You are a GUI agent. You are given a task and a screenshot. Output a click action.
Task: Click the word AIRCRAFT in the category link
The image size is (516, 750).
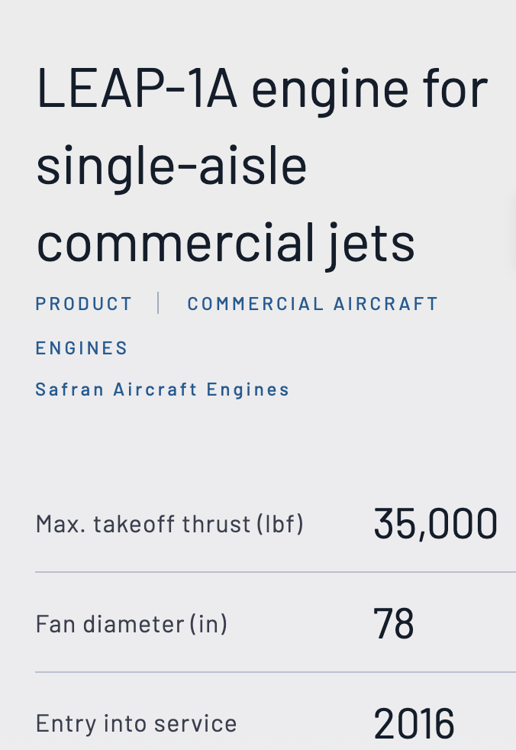click(385, 304)
